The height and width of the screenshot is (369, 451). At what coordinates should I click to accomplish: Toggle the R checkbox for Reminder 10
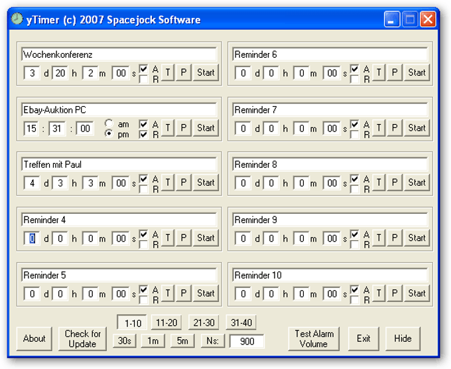354,299
